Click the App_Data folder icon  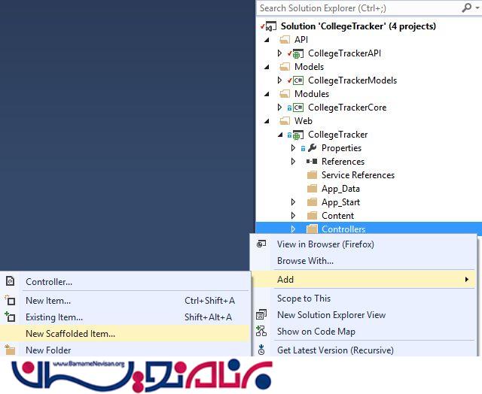tap(312, 189)
